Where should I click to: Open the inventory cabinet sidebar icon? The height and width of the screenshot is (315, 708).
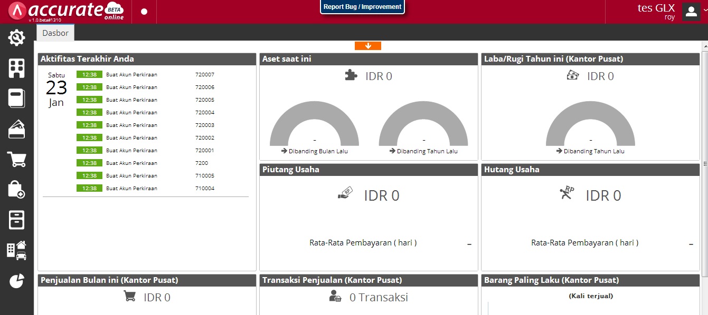tap(17, 220)
